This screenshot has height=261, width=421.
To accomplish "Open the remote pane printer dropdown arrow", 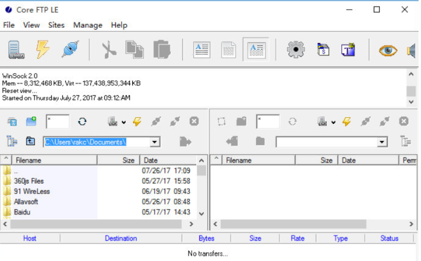I will click(x=333, y=123).
